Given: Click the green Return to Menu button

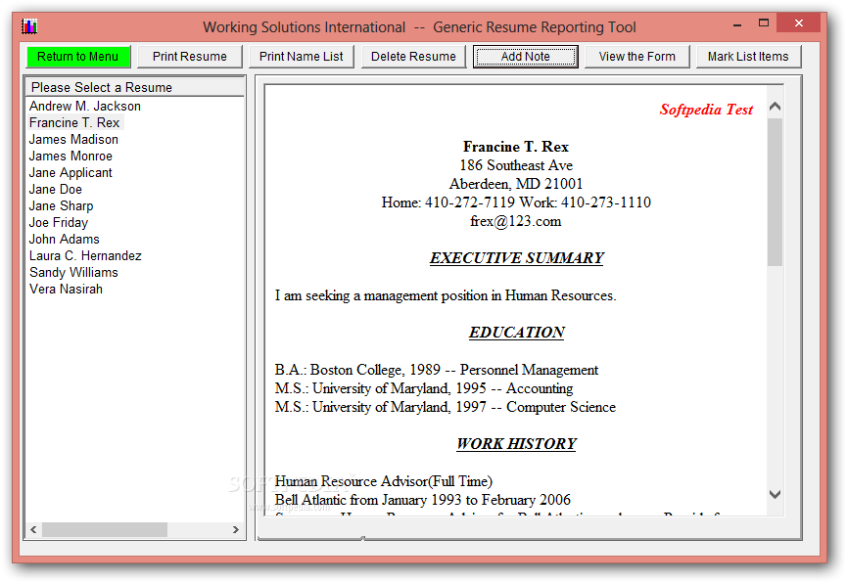Looking at the screenshot, I should [x=78, y=57].
